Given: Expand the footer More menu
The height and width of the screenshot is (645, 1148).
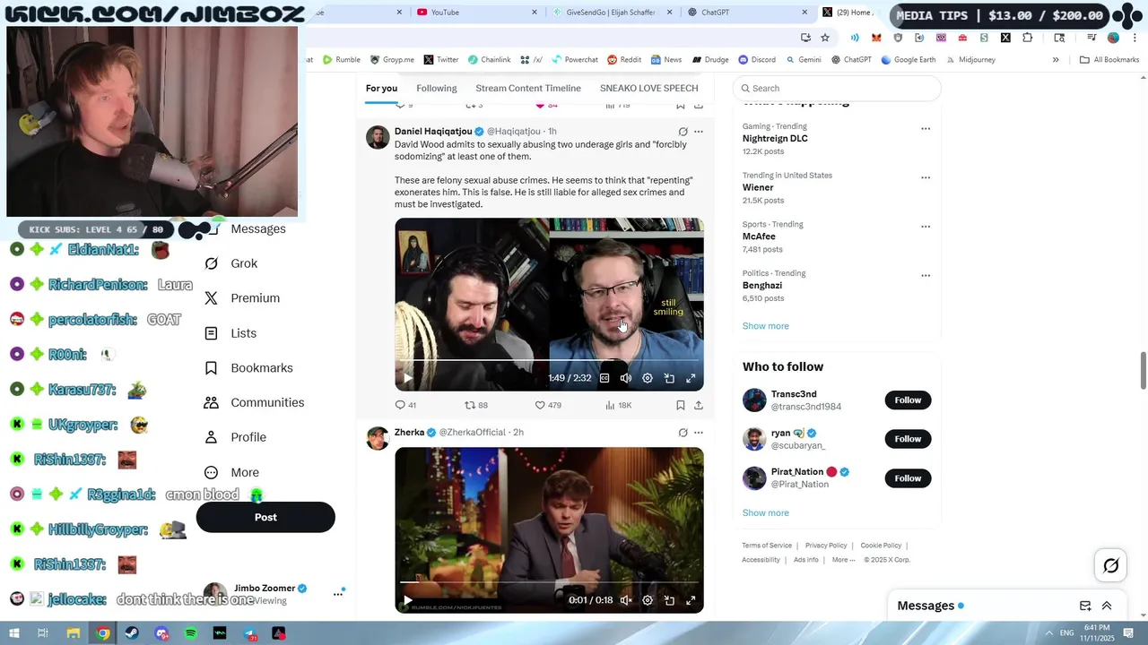Looking at the screenshot, I should (x=842, y=560).
